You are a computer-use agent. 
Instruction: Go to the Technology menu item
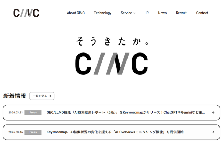103,13
